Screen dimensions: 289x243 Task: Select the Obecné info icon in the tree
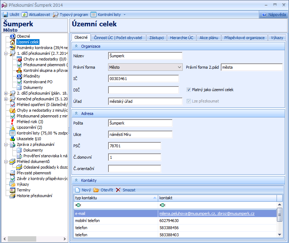[12, 36]
